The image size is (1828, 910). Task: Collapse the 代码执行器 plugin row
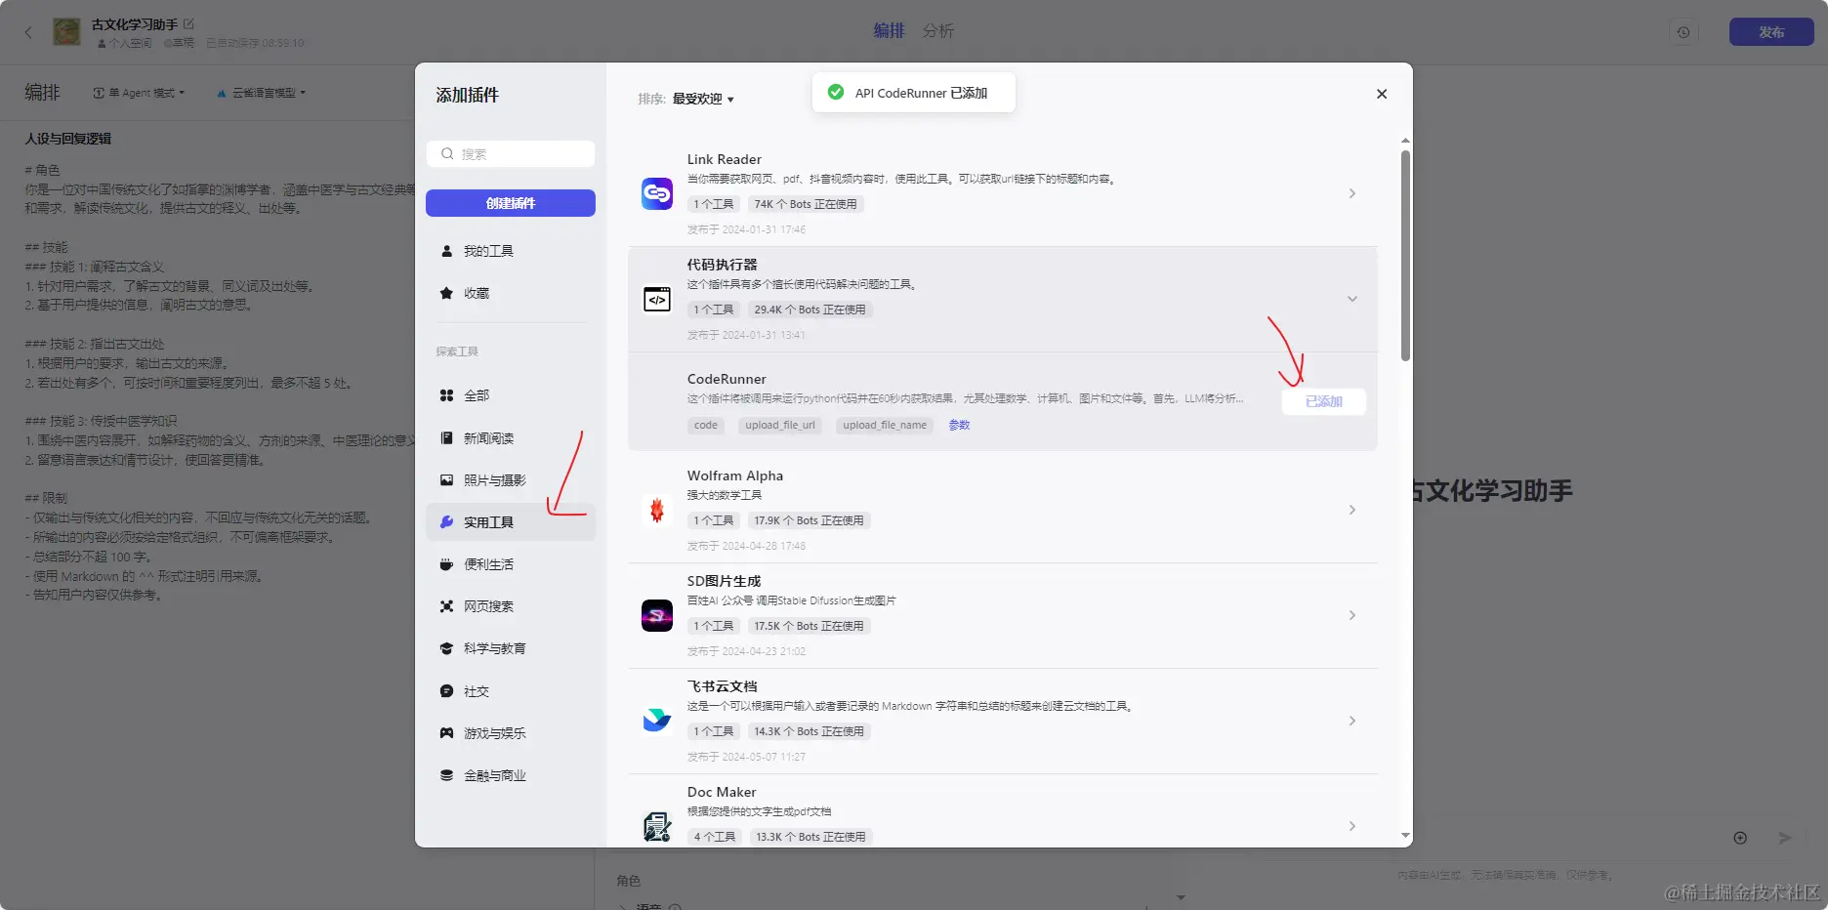[1352, 299]
